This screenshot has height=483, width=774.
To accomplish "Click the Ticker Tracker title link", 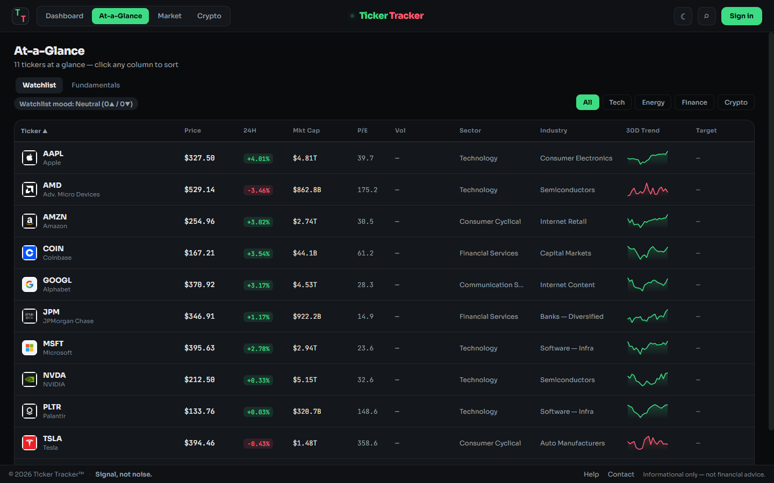I will 391,16.
